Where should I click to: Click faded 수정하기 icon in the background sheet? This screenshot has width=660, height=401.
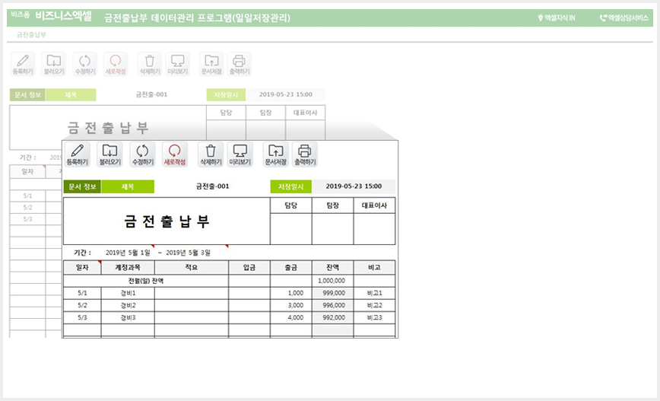coord(85,64)
